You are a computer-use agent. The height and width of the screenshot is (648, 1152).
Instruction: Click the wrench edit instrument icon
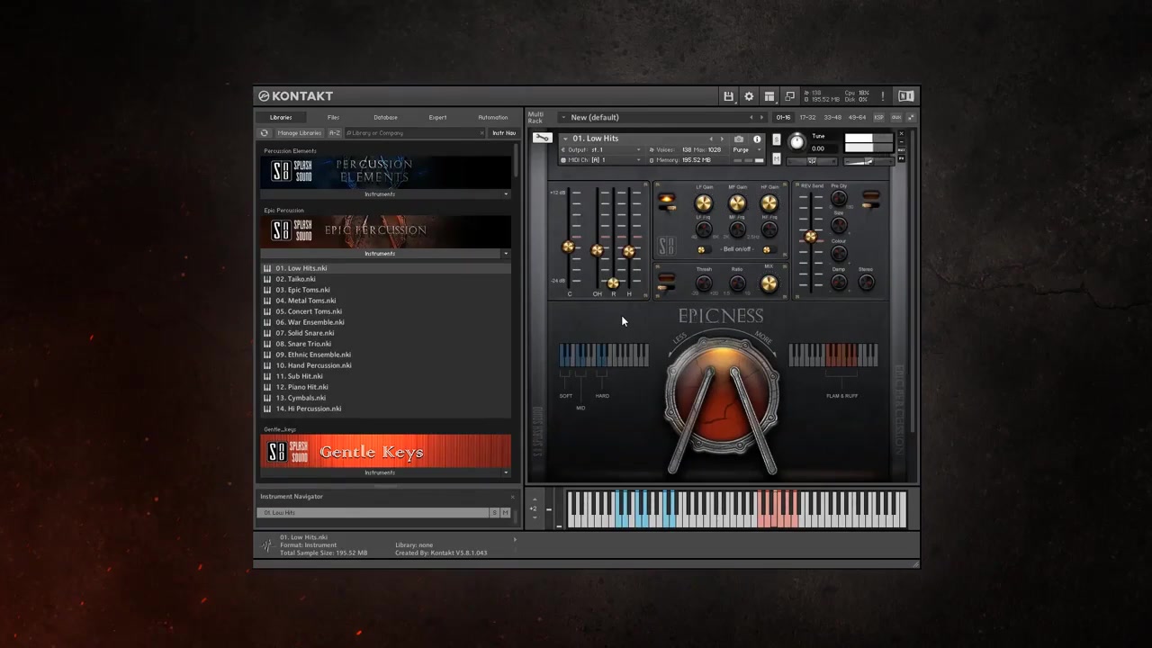[x=542, y=138]
